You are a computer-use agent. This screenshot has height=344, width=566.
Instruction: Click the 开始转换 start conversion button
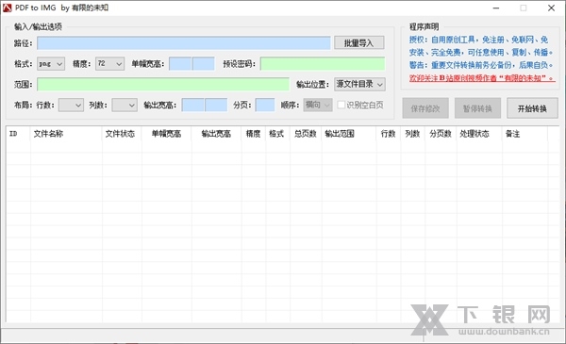pos(532,108)
